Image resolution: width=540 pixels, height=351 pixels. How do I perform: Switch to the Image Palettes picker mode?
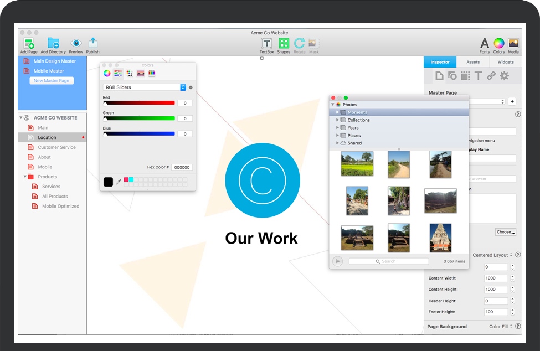141,73
